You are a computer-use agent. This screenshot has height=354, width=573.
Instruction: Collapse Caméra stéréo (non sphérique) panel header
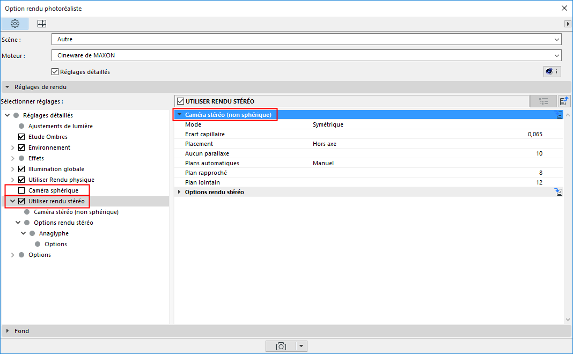[179, 115]
